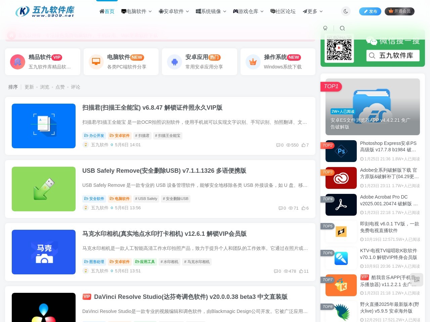
Task: Click the # 安全删除USB tag
Action: coord(176,199)
